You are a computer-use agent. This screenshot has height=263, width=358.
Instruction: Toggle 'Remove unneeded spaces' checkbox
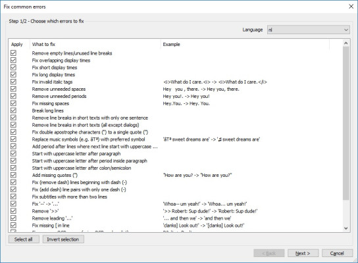[13, 89]
